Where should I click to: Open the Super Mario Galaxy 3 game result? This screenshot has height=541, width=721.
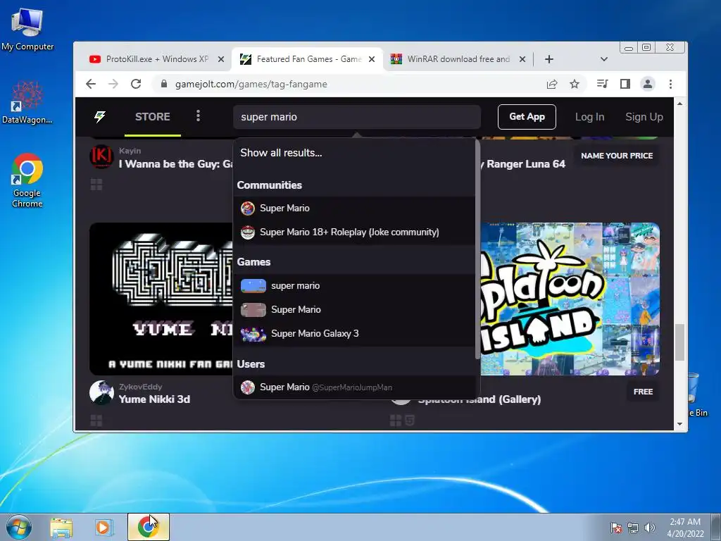click(x=354, y=333)
